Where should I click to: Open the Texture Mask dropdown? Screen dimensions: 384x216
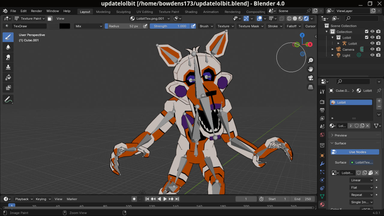click(x=251, y=26)
